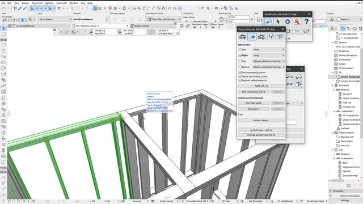363x204 pixels.
Task: Click the Pick Up Parameters eyedropper icon
Action: click(20, 8)
